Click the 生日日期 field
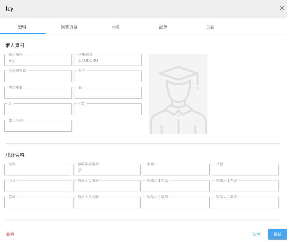The image size is (287, 241). [38, 126]
